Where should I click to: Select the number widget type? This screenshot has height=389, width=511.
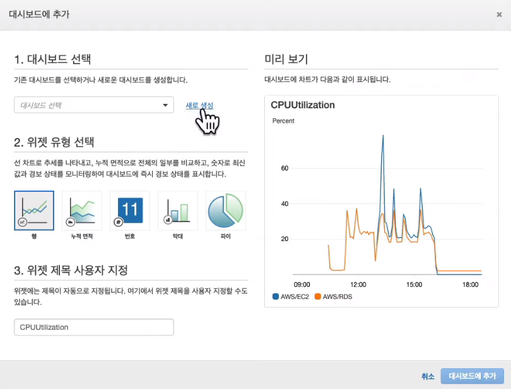pos(130,210)
